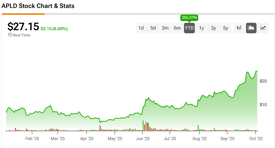Click the $27.15 current price
This screenshot has height=148, width=275.
23,26
